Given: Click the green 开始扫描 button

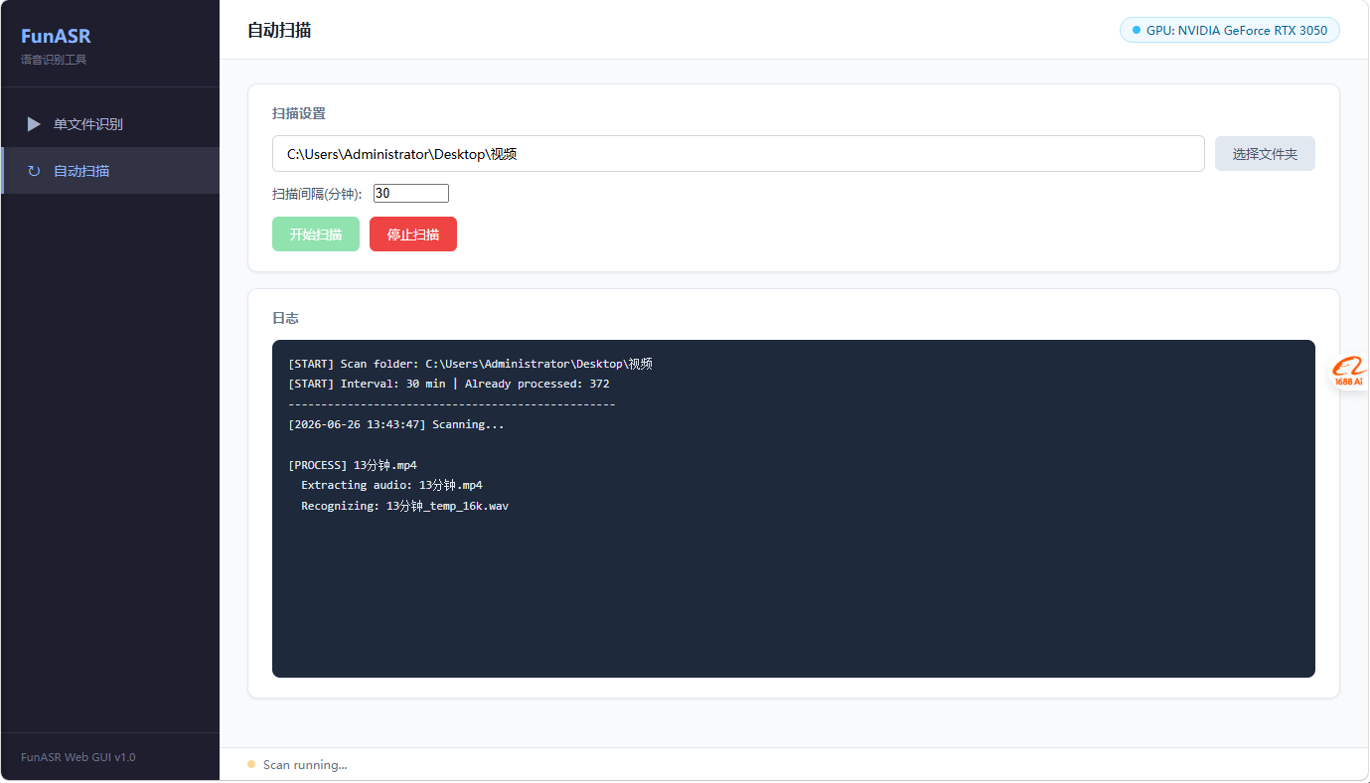Looking at the screenshot, I should 316,235.
